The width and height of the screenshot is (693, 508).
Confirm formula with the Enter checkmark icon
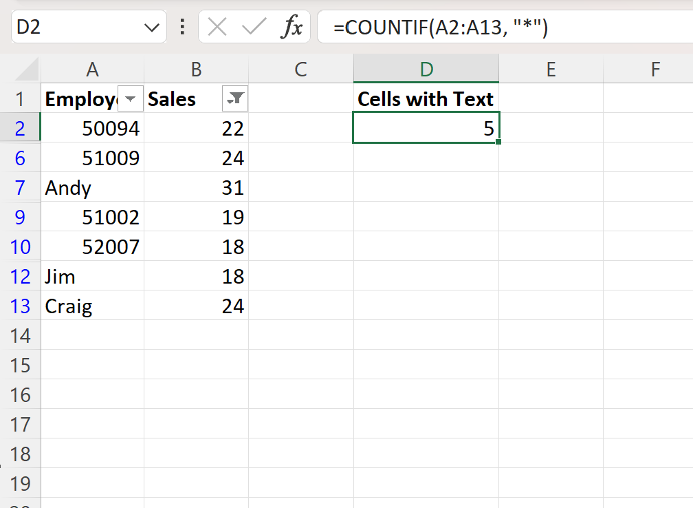254,27
